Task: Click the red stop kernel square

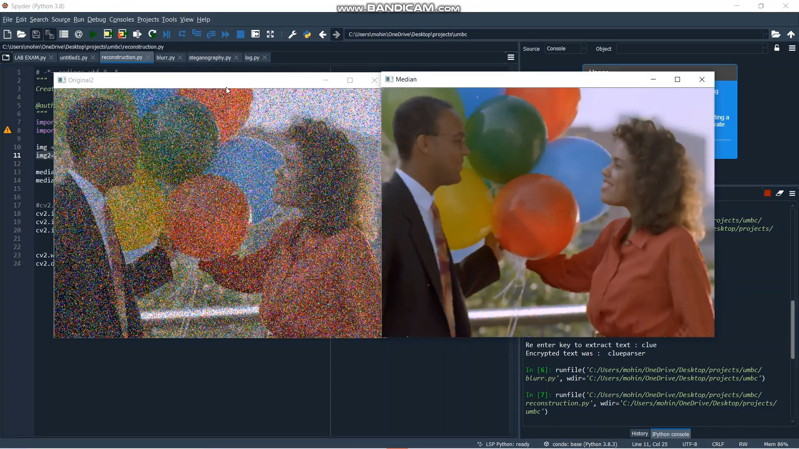Action: pyautogui.click(x=767, y=193)
